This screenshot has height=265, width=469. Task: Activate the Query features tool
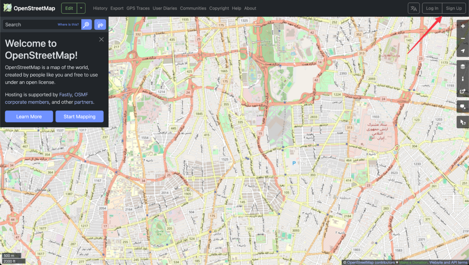(463, 122)
